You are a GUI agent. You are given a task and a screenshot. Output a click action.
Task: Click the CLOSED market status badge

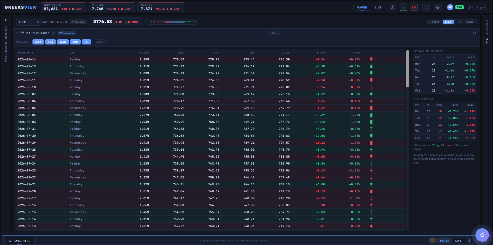point(78,22)
